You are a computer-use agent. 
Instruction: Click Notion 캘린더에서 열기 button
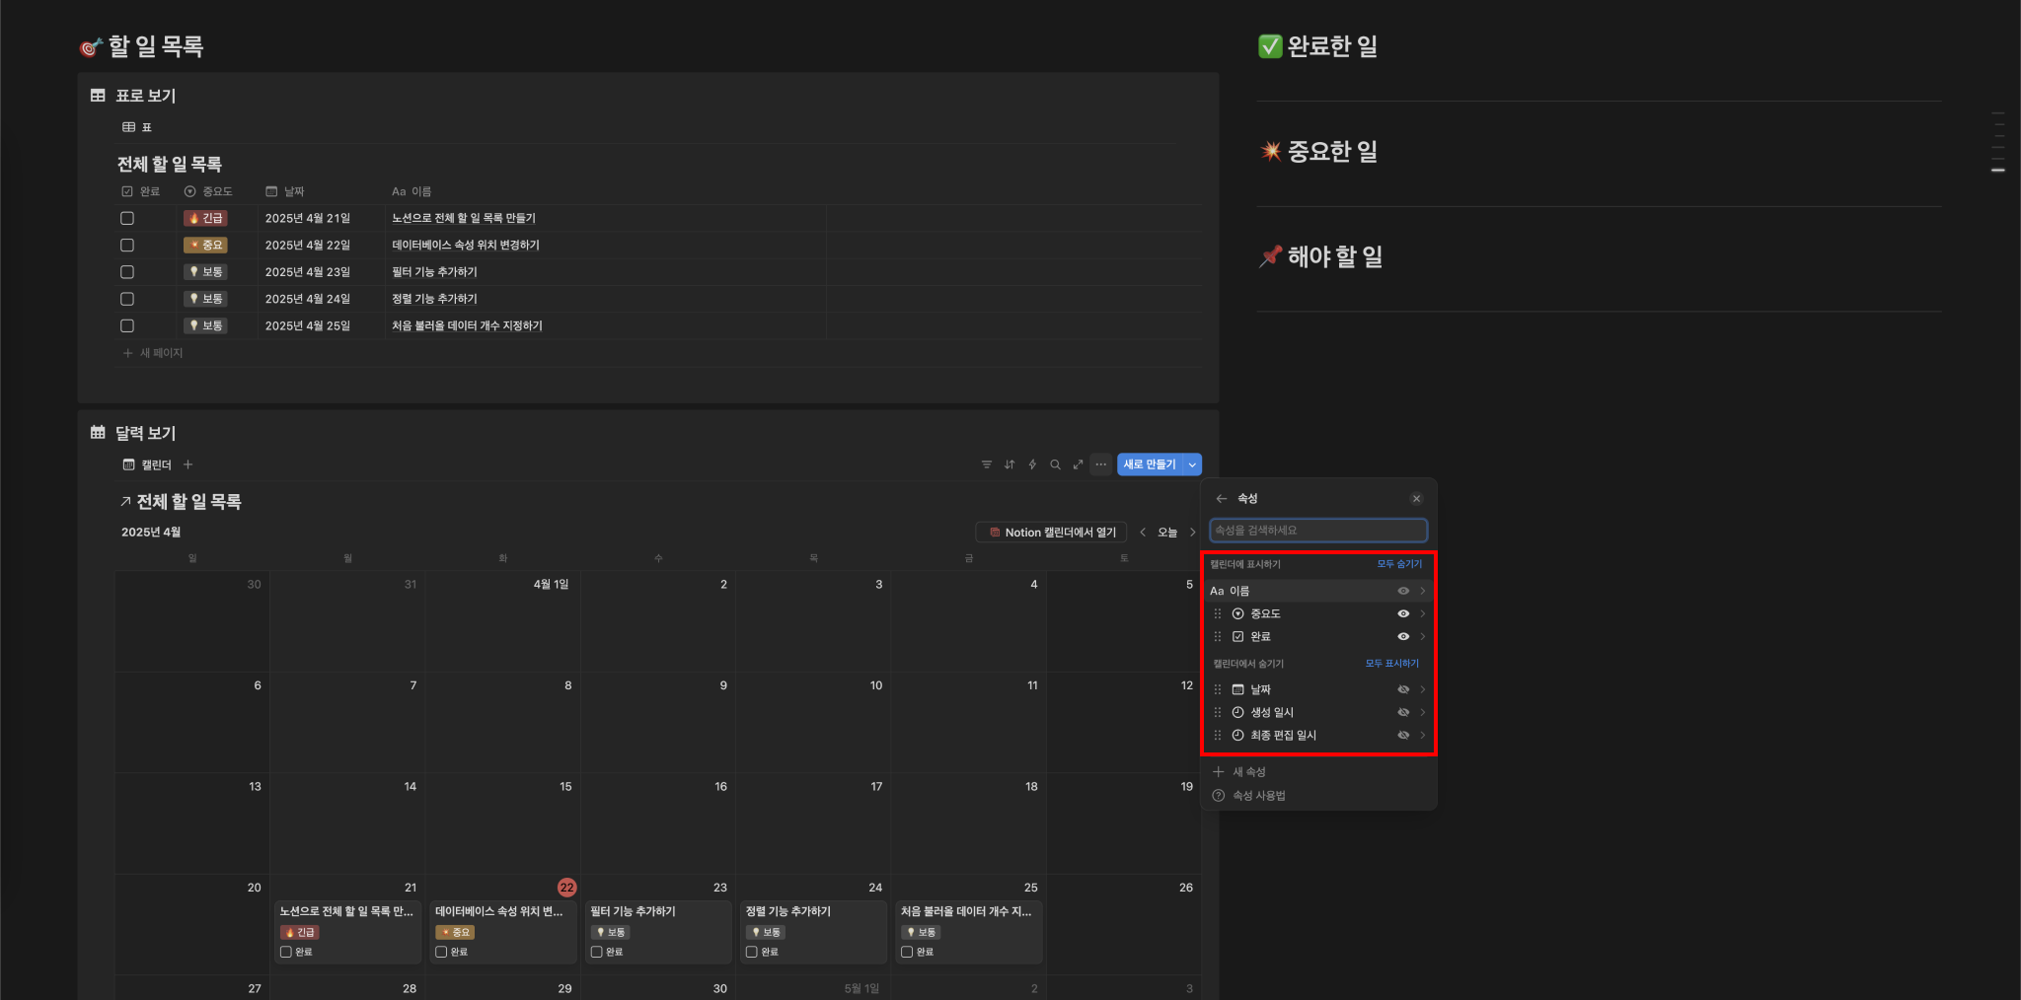point(1053,533)
